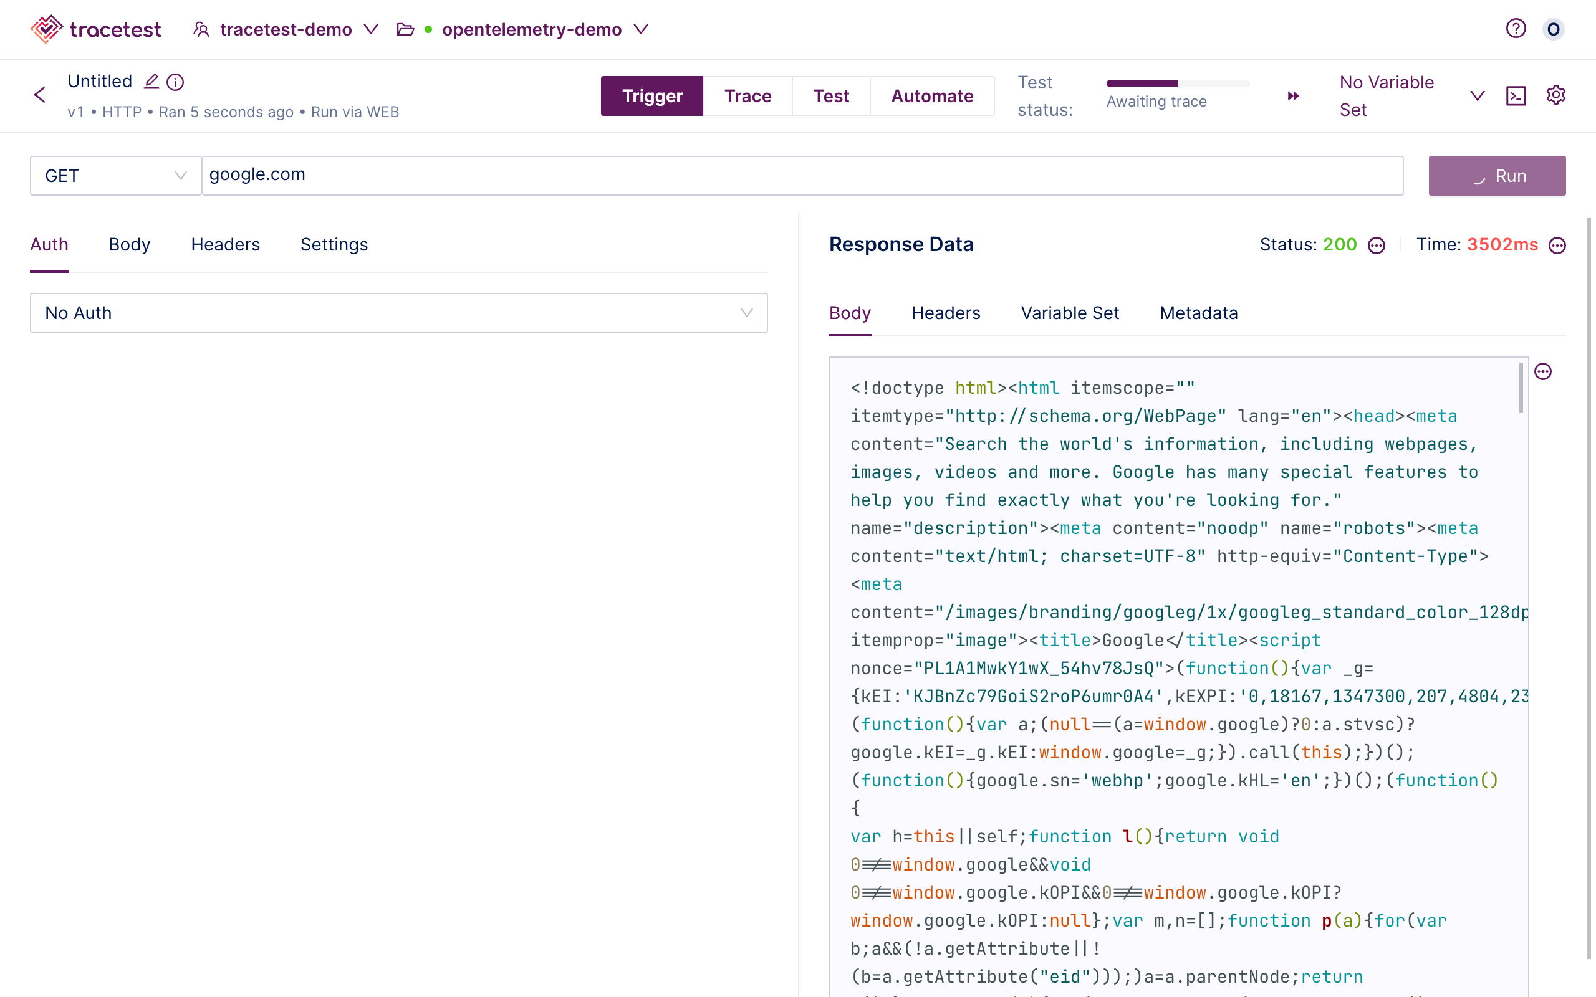Open the GET method dropdown
The width and height of the screenshot is (1596, 997).
pyautogui.click(x=115, y=175)
